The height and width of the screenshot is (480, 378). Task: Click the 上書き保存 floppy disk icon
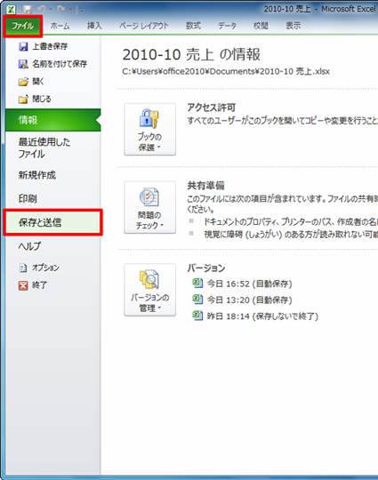(x=23, y=46)
